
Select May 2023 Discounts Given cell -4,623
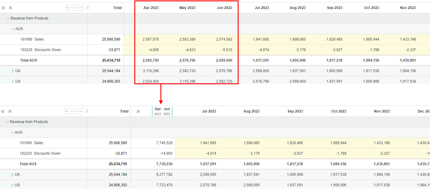point(187,50)
